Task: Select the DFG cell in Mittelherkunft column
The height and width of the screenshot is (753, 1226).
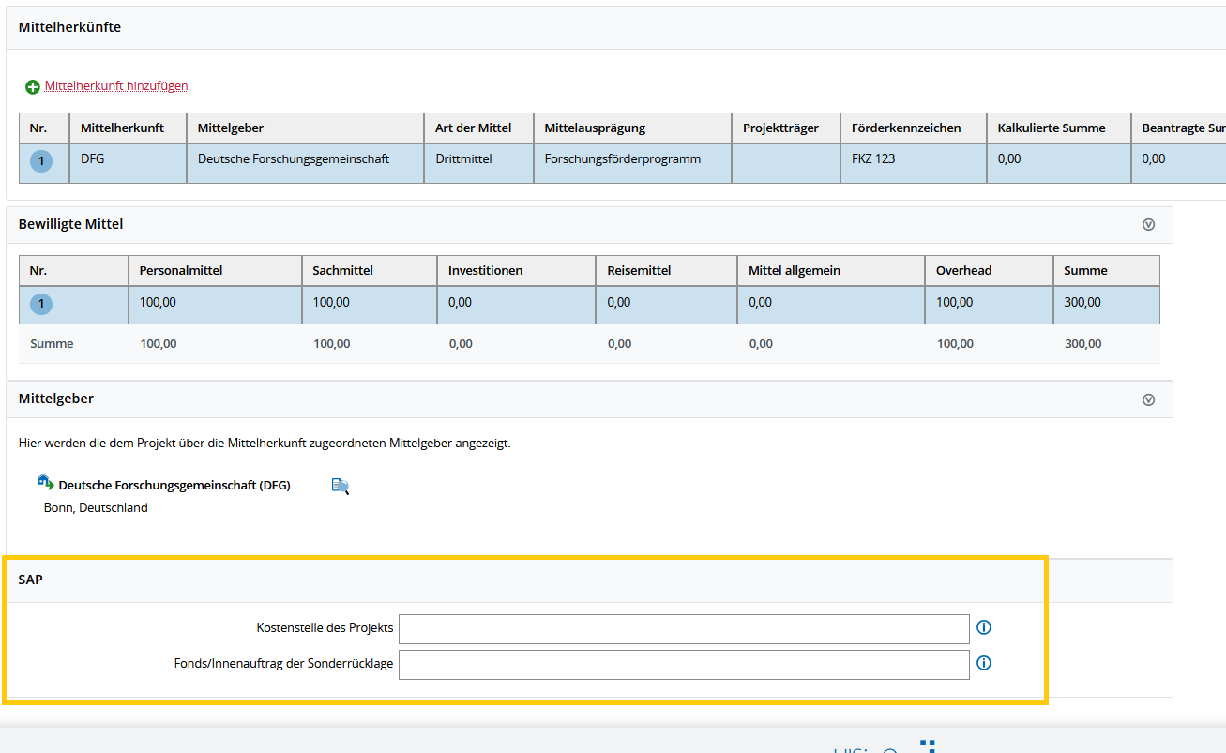Action: tap(92, 159)
